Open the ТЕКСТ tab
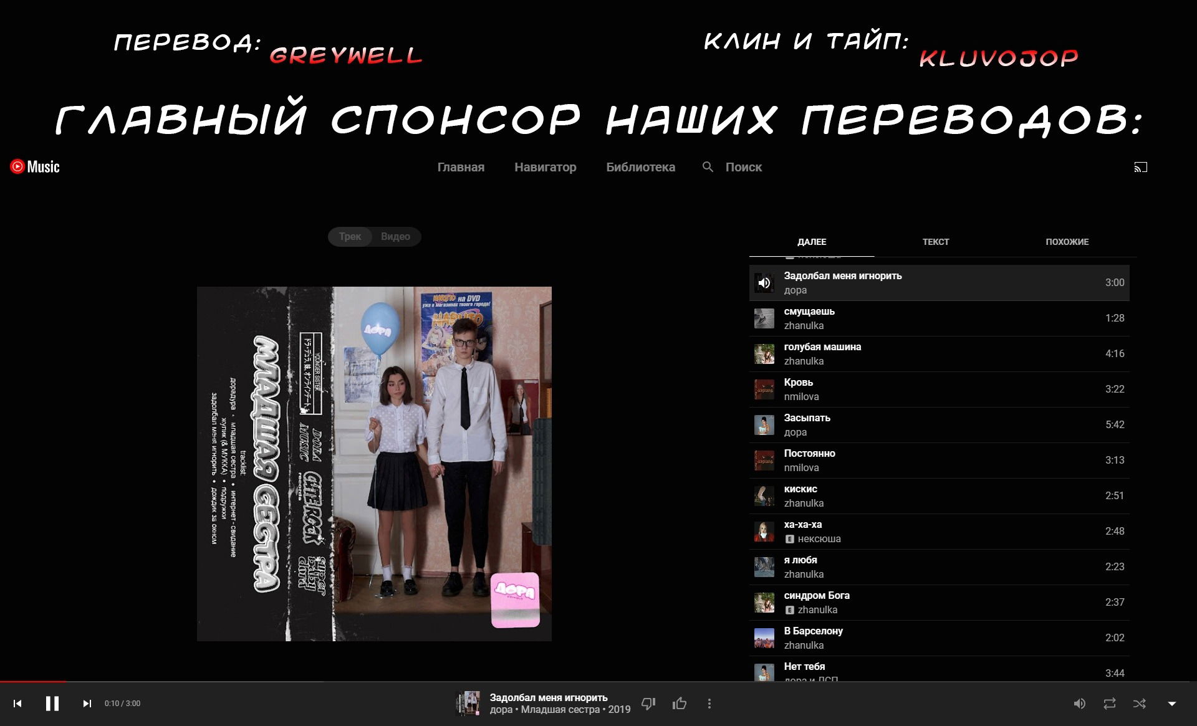The height and width of the screenshot is (726, 1197). click(x=936, y=242)
